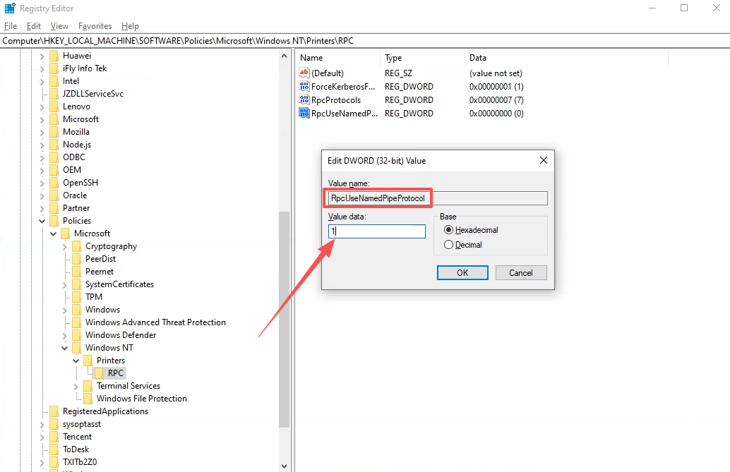The image size is (730, 472).
Task: Click the Windows Defender folder icon
Action: click(x=76, y=335)
